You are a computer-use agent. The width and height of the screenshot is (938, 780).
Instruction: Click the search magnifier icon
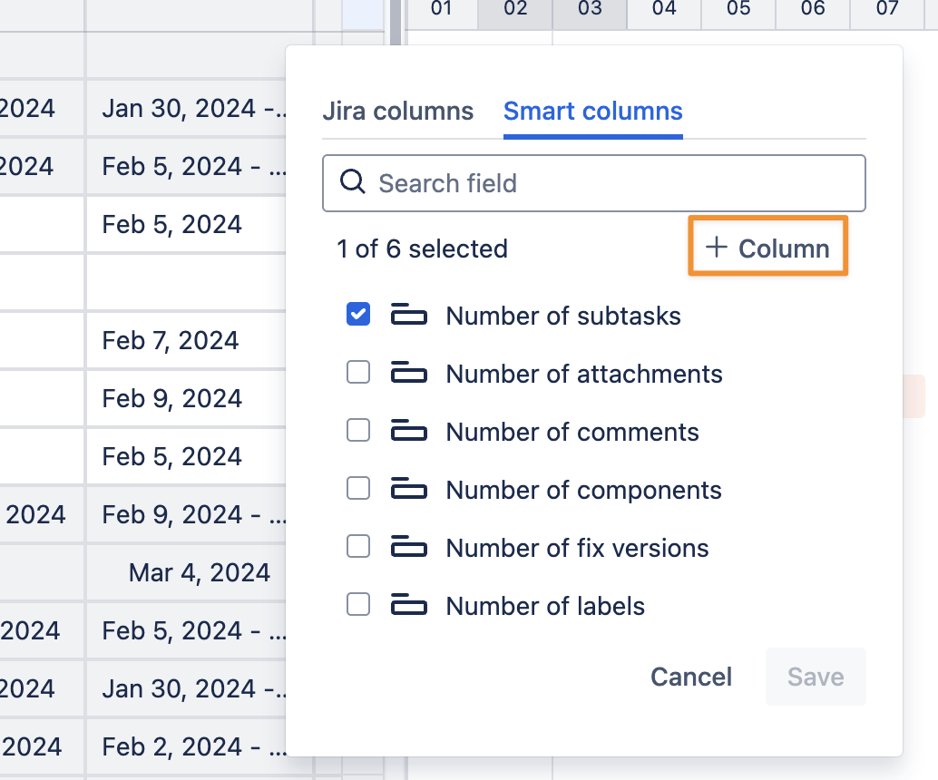[352, 182]
